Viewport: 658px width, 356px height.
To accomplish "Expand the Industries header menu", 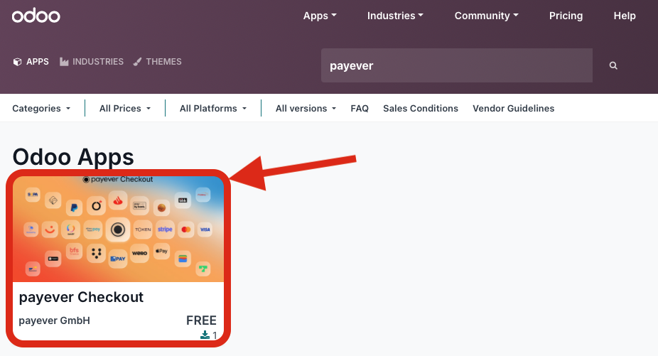I will point(395,16).
